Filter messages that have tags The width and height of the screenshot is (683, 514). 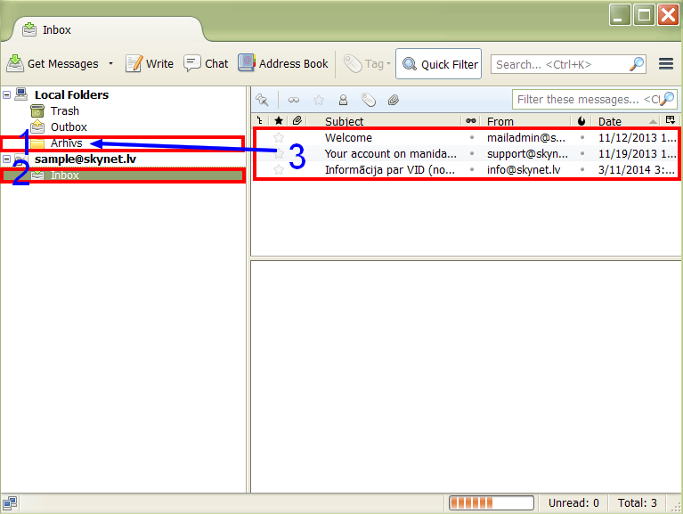[x=368, y=100]
